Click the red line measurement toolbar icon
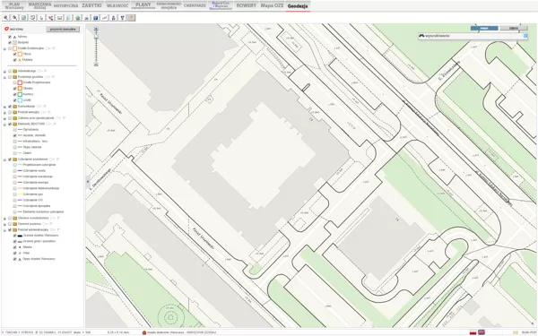538x336 pixels. [104, 18]
